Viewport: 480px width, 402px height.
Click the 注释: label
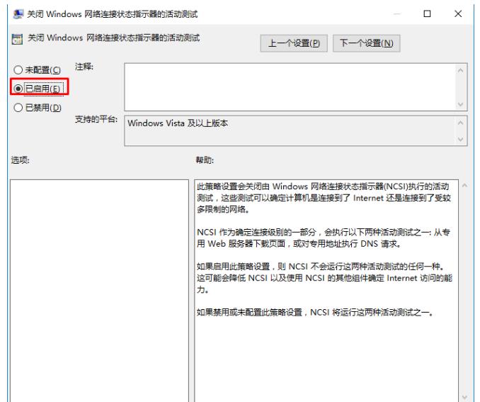click(84, 67)
